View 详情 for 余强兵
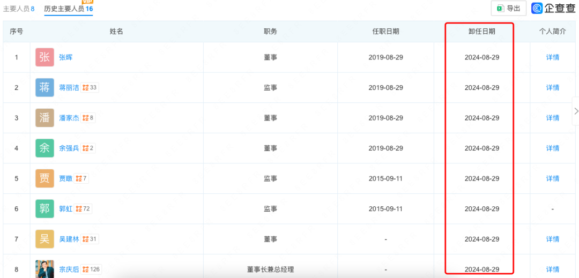This screenshot has height=278, width=579. click(552, 148)
